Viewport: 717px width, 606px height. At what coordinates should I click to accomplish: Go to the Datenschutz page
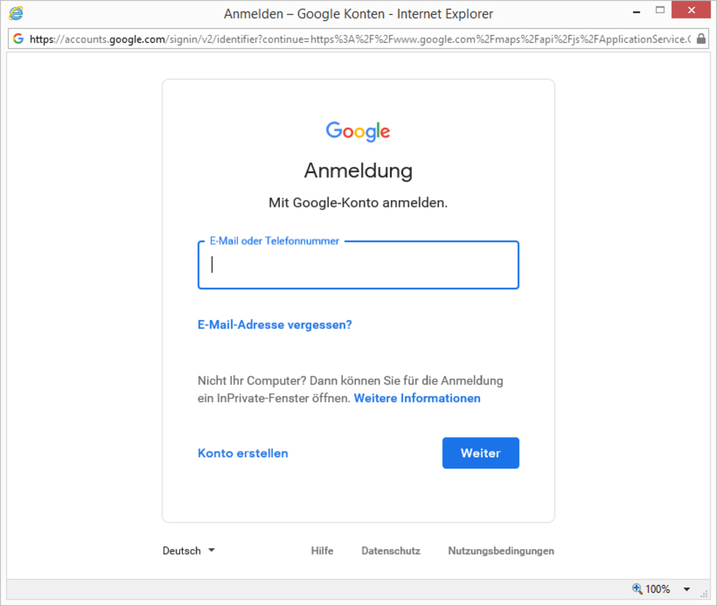pos(391,551)
